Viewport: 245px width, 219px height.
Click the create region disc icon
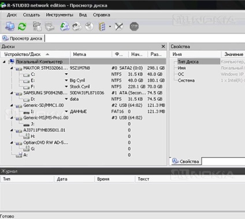click(89, 27)
